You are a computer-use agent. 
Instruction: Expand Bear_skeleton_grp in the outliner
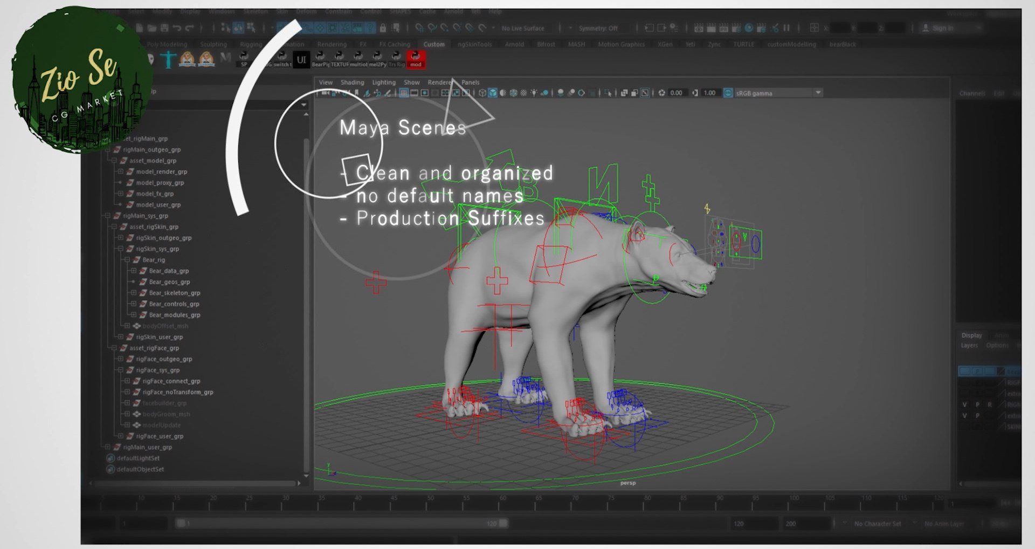[x=134, y=293]
